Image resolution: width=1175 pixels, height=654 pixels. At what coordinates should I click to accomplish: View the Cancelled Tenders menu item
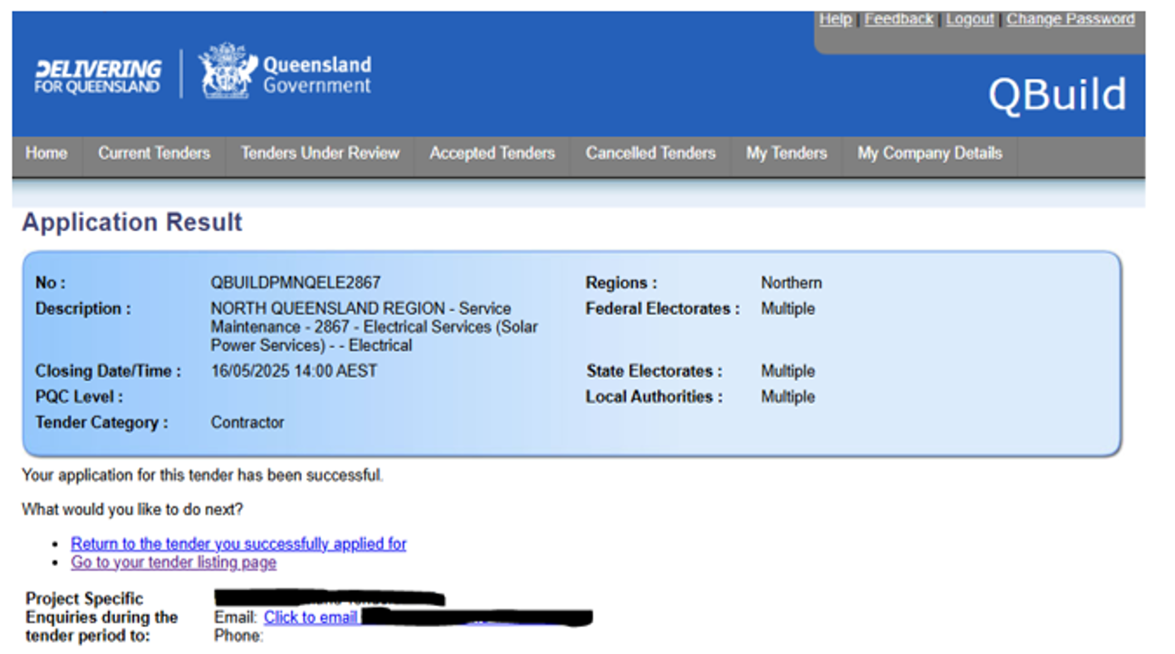point(651,153)
